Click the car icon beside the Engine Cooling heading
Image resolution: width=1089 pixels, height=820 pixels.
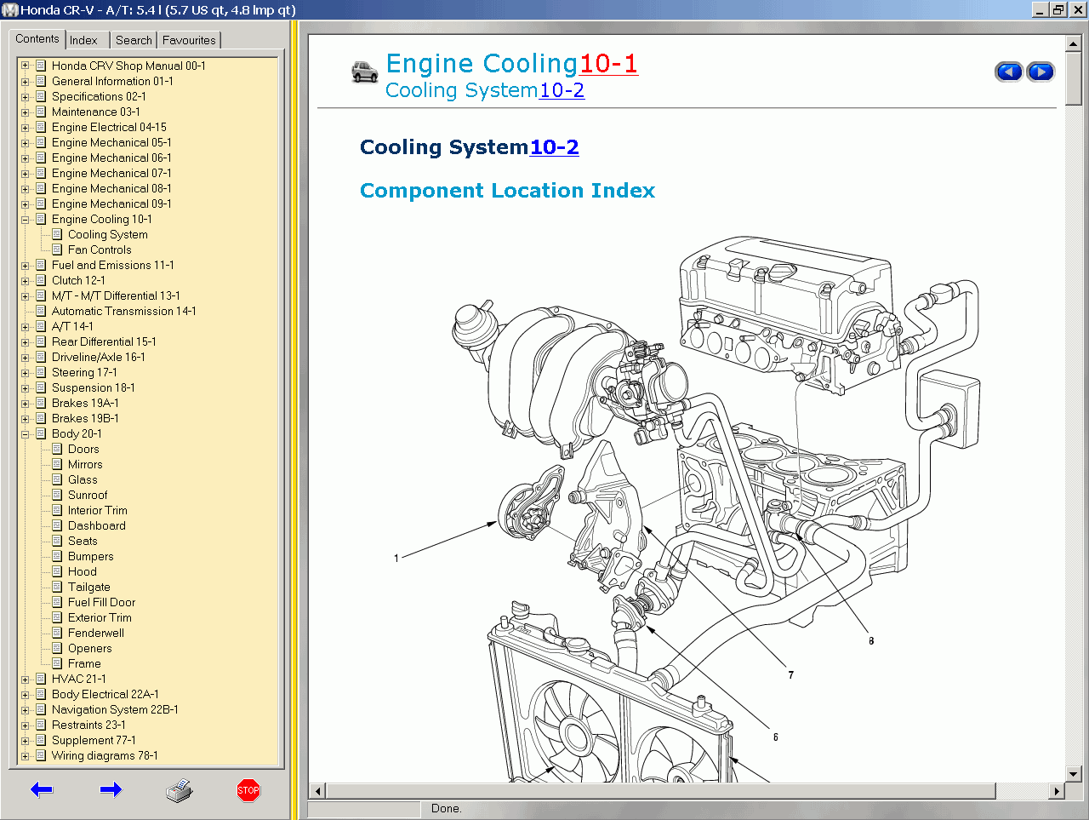point(365,72)
